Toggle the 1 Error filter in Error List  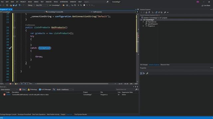pyautogui.click(x=23, y=90)
